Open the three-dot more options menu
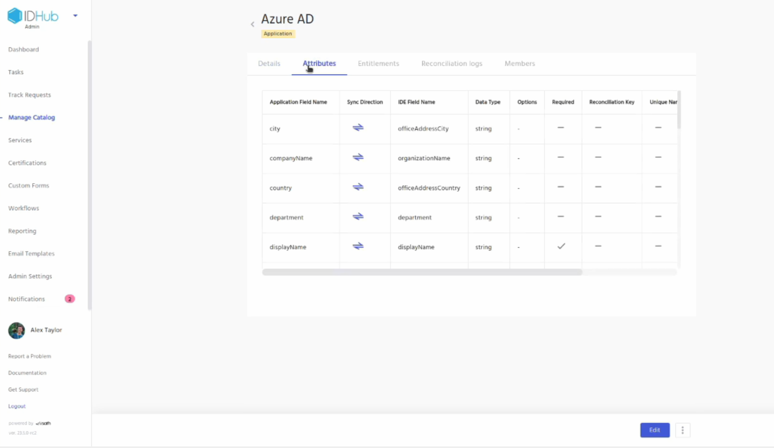Viewport: 774px width, 448px height. point(682,430)
